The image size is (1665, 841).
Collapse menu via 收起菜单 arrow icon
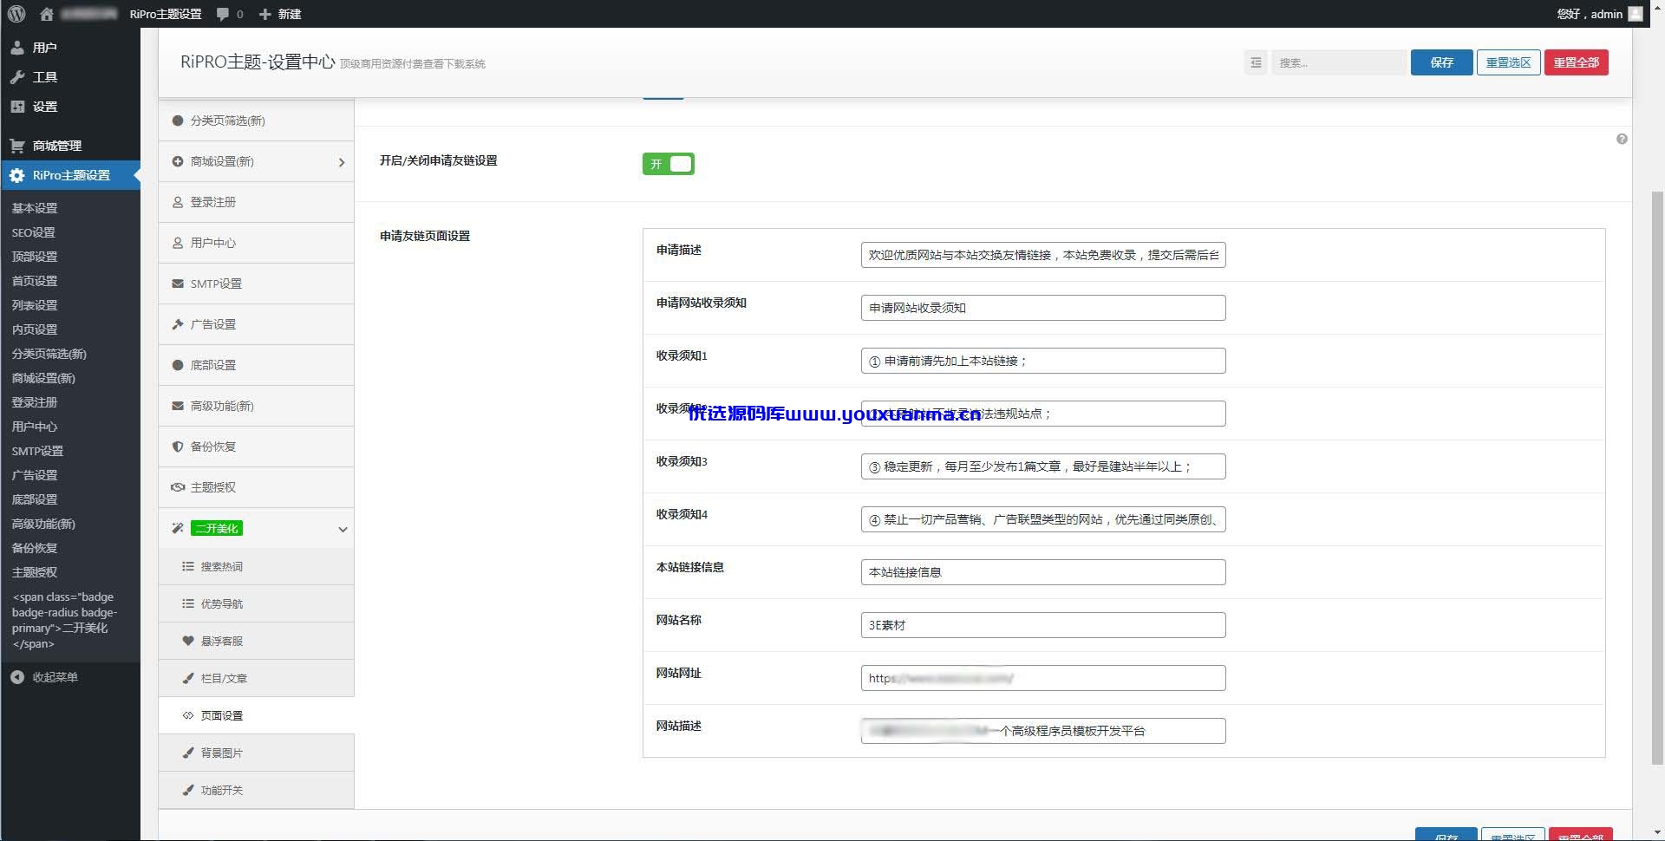coord(17,677)
